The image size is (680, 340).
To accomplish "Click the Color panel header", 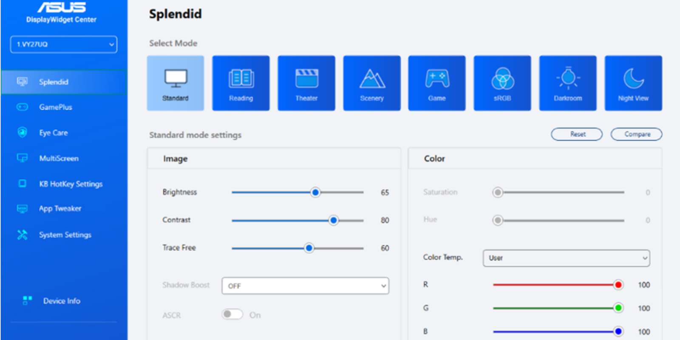I will coord(535,159).
